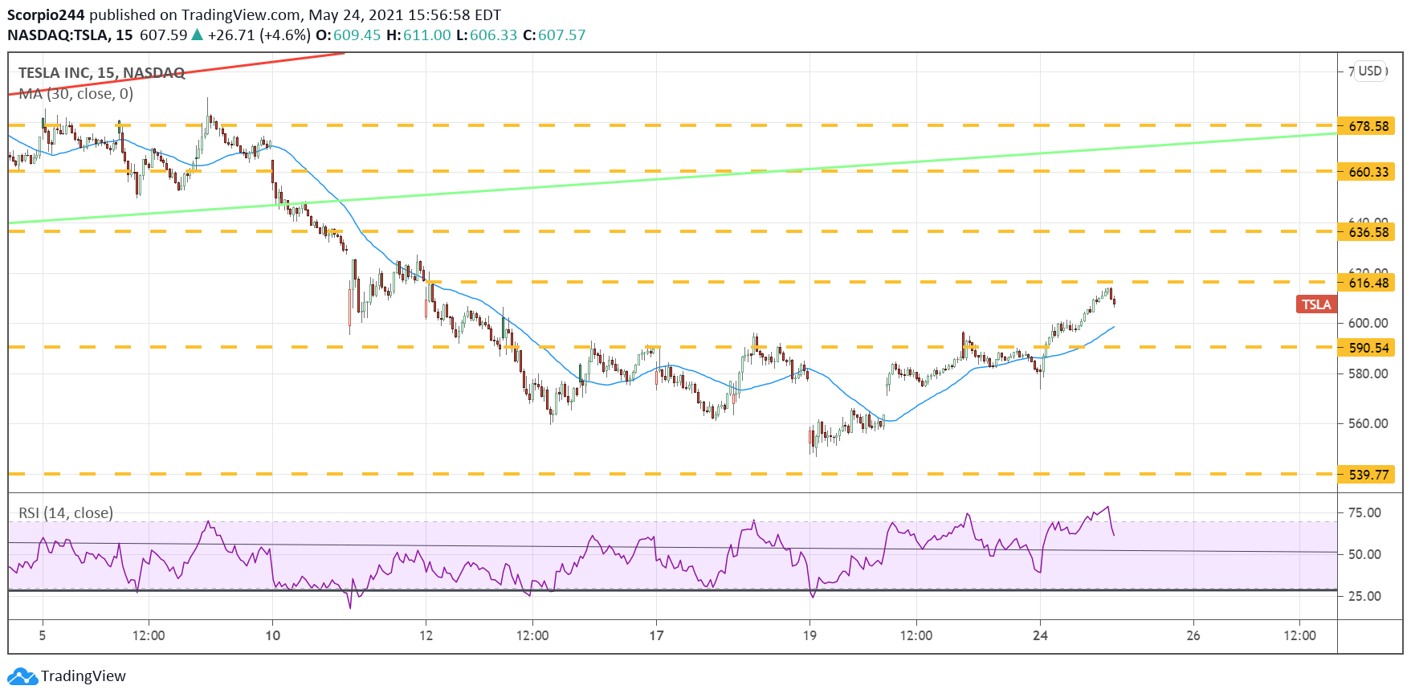Image resolution: width=1411 pixels, height=698 pixels.
Task: Click the date label 17 on time axis
Action: 657,635
